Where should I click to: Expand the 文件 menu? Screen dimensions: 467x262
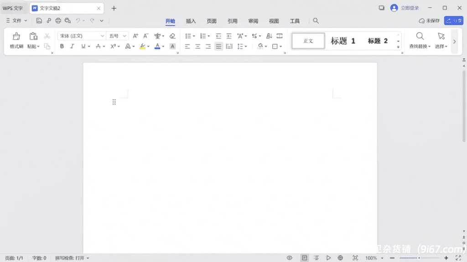16,21
